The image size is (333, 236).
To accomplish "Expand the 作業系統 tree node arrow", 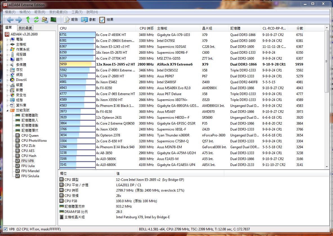I will 7,50.
